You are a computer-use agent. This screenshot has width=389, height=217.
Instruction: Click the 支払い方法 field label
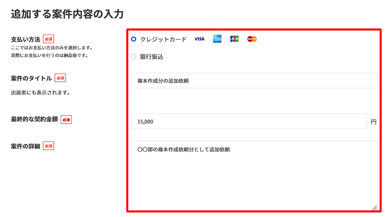point(26,40)
